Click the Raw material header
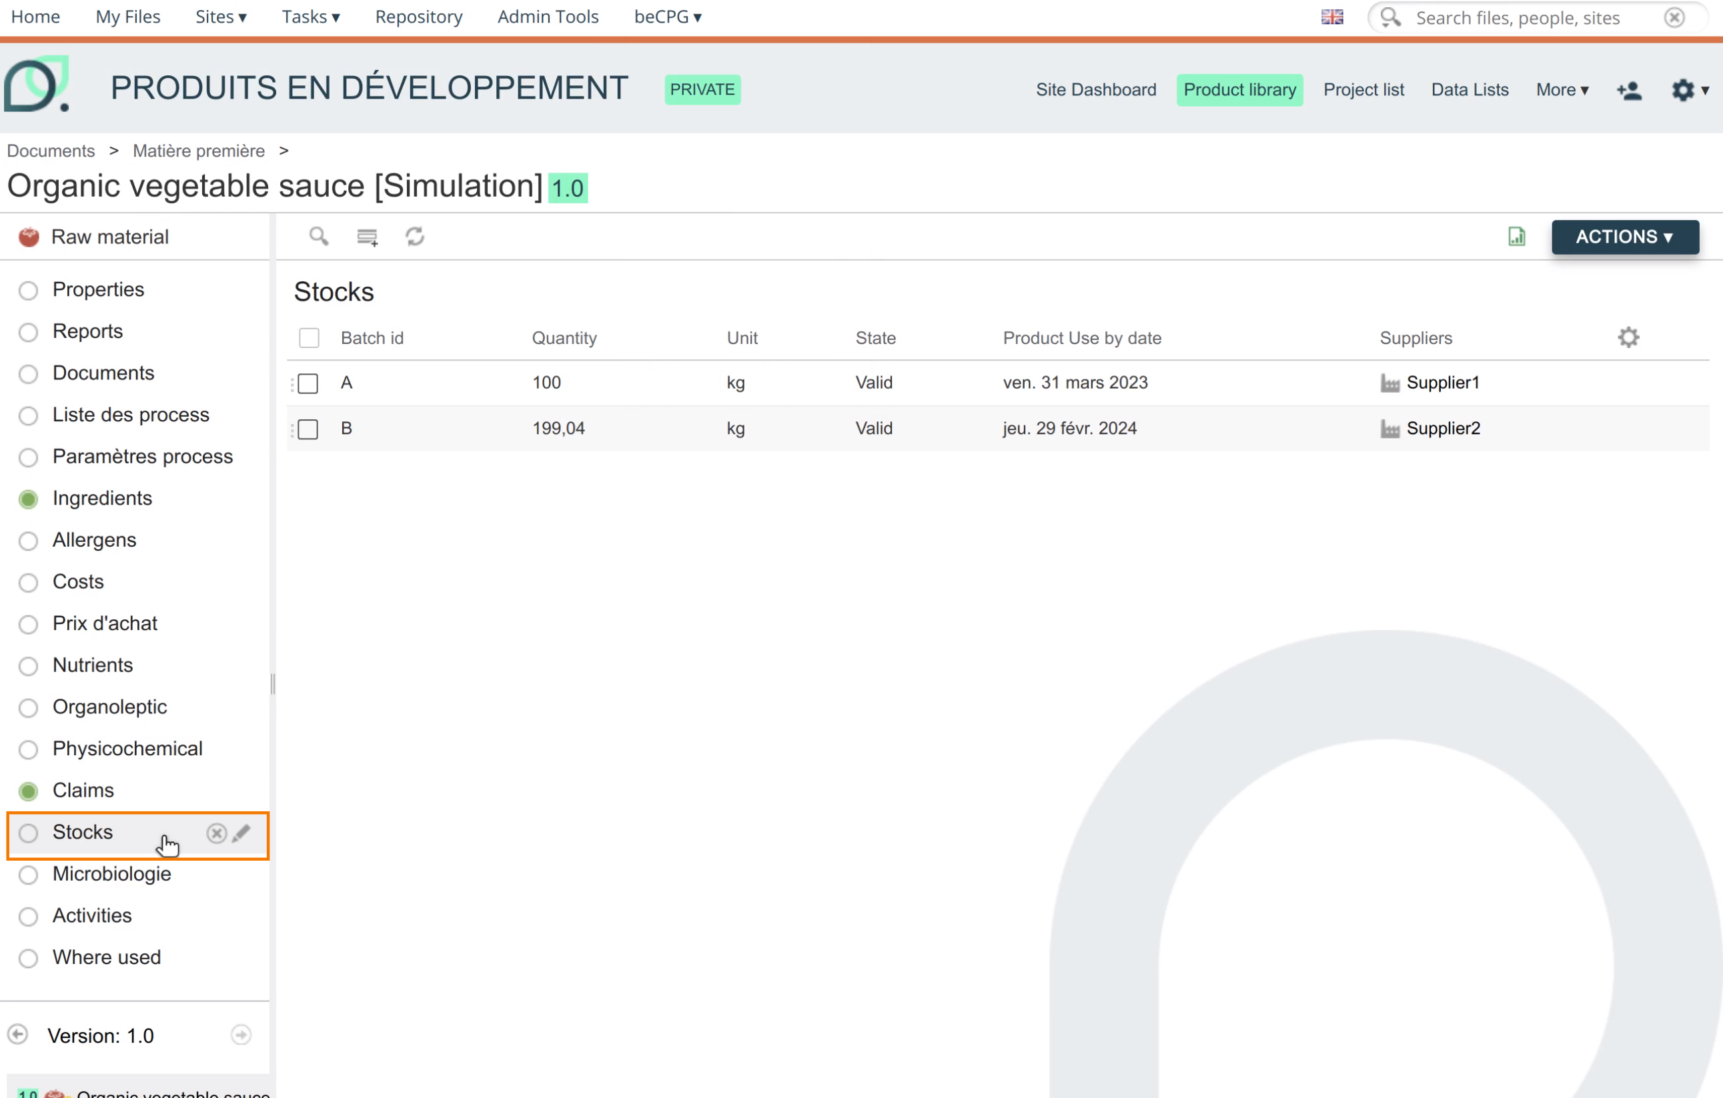Image resolution: width=1723 pixels, height=1098 pixels. point(109,237)
